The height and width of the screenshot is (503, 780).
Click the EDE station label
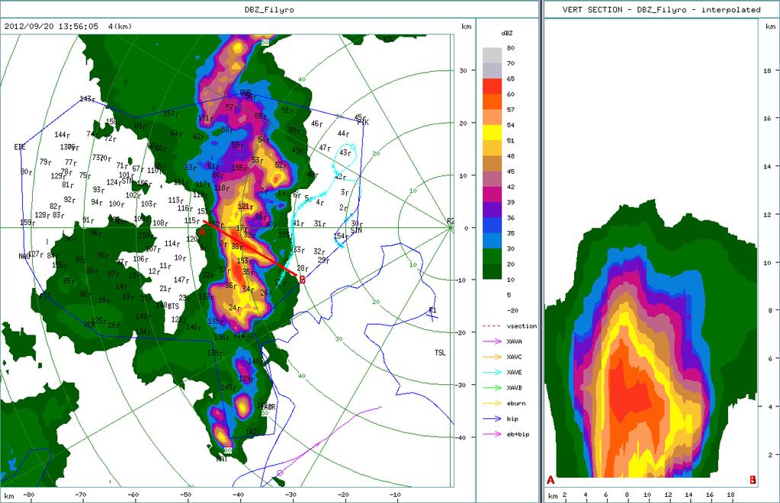click(20, 147)
